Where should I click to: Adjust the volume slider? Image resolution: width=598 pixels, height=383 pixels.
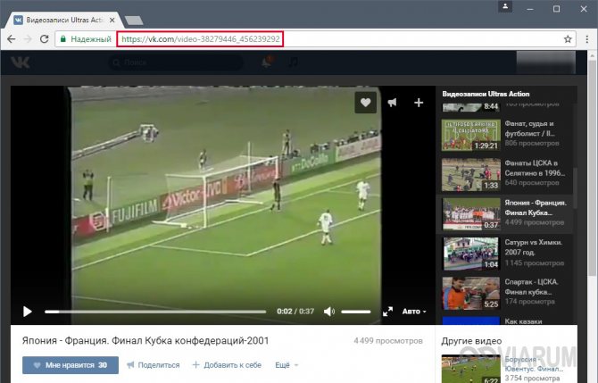[356, 312]
